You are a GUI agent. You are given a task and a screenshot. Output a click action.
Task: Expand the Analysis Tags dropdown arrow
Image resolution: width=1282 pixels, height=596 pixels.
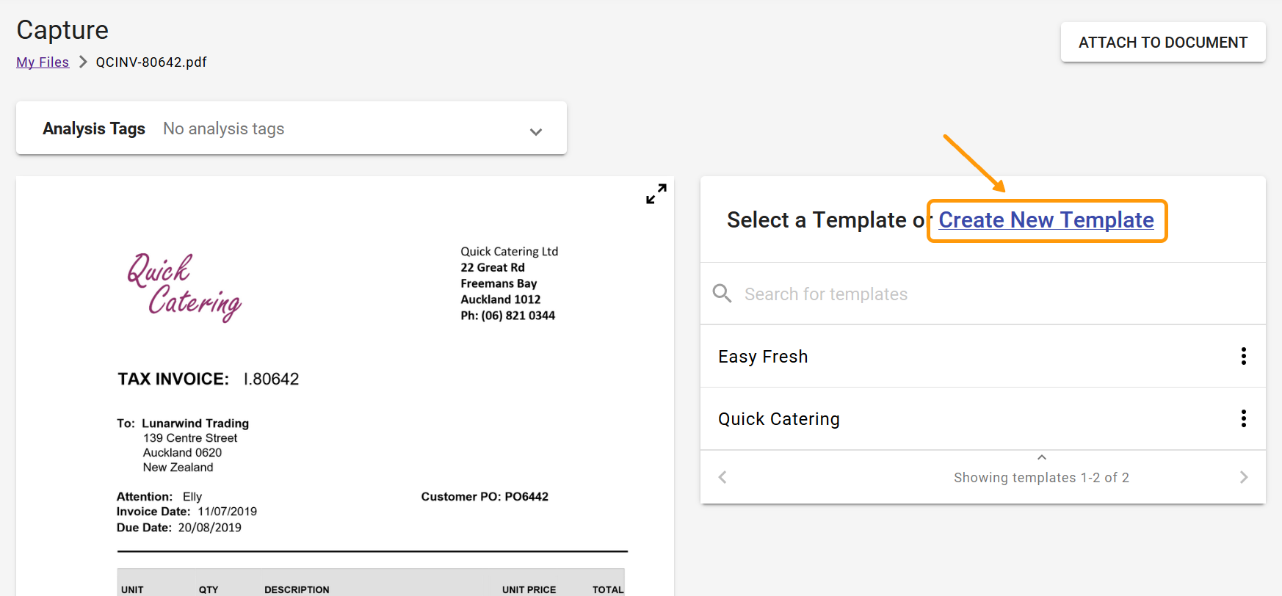[x=536, y=132]
